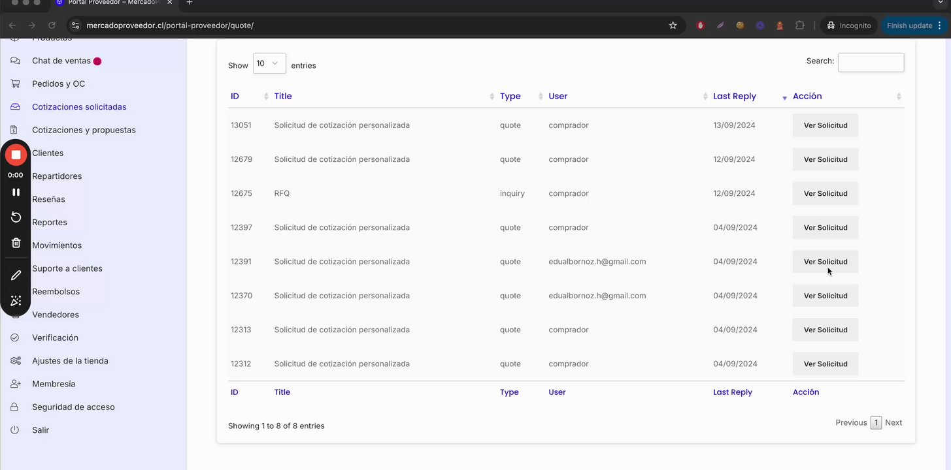This screenshot has height=470, width=951.
Task: Delete the recording using the trash icon
Action: (x=16, y=243)
